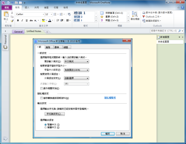This screenshot has width=186, height=144.
Task: Click the Back arrow in title bar
Action: 8,3
